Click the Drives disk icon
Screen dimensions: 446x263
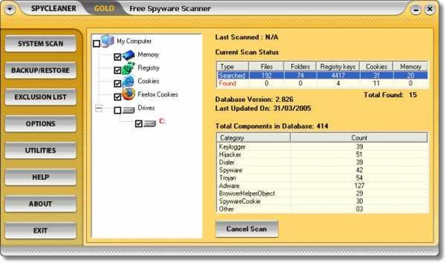tap(129, 110)
